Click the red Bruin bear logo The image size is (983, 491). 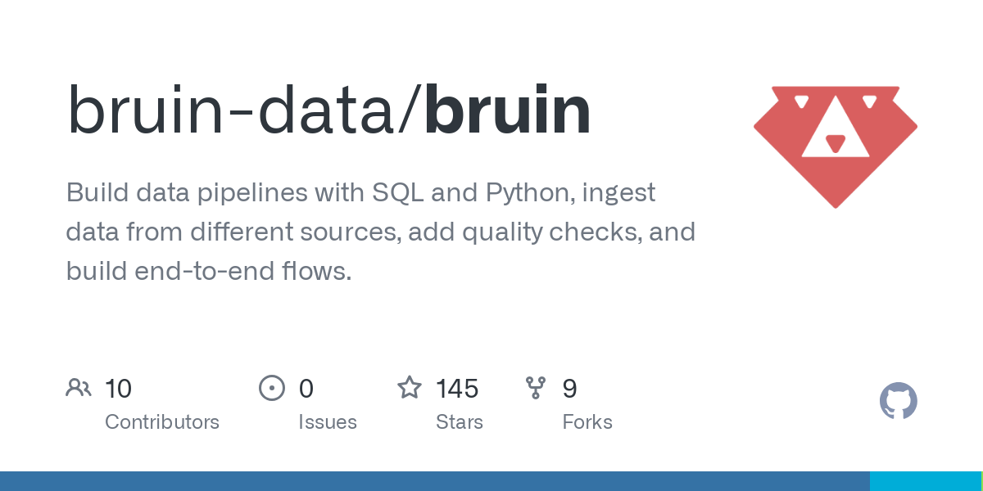(835, 145)
